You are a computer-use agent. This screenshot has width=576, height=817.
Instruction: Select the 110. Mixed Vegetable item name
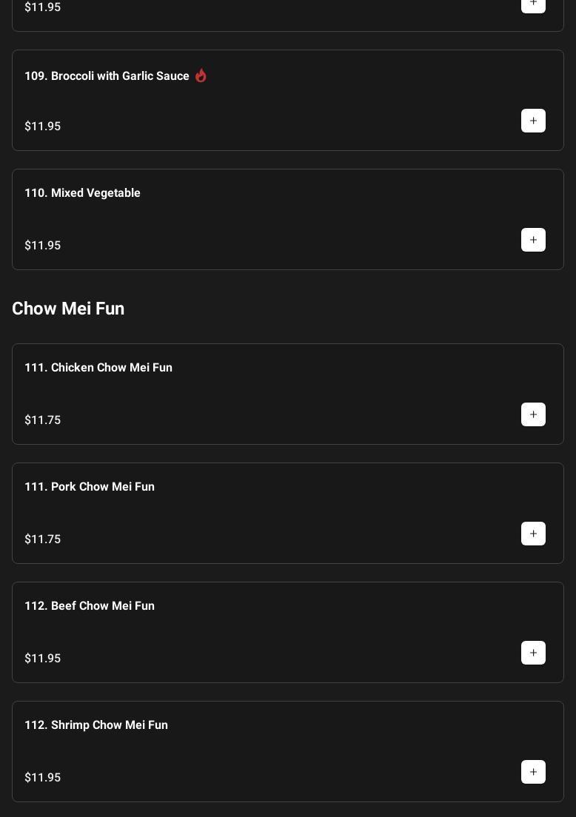(82, 193)
